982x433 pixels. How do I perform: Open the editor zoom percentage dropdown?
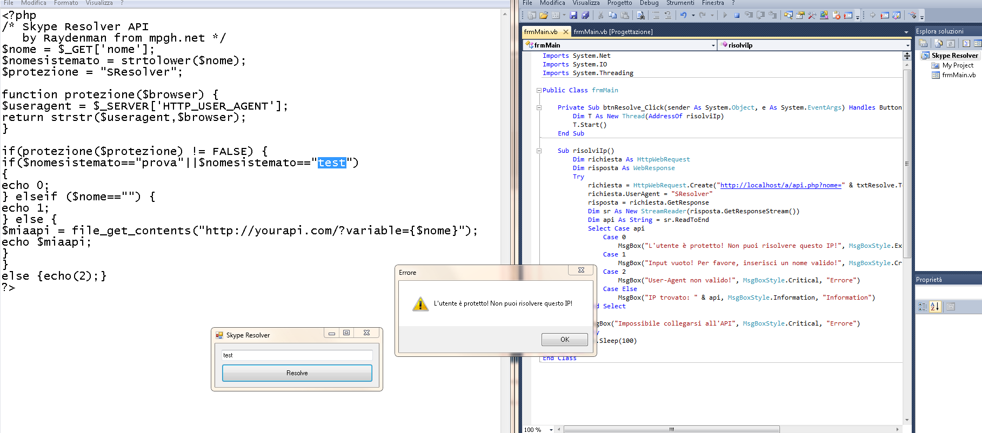tap(551, 430)
